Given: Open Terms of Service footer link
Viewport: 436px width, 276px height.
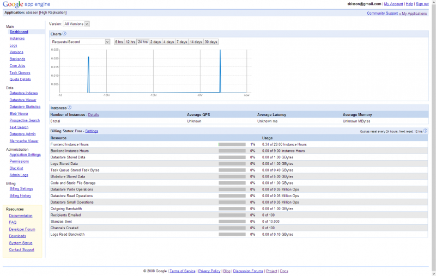Looking at the screenshot, I should pyautogui.click(x=183, y=271).
